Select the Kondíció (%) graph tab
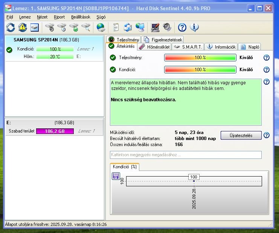 125,167
